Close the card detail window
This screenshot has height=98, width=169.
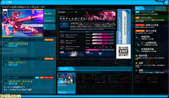point(167,2)
